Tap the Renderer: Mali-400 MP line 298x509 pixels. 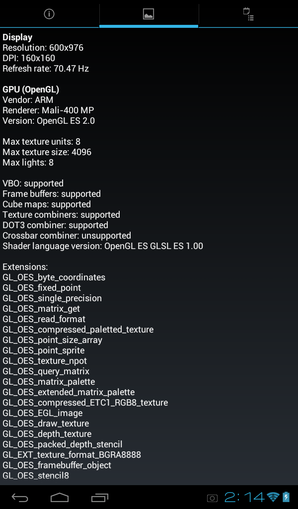[48, 110]
